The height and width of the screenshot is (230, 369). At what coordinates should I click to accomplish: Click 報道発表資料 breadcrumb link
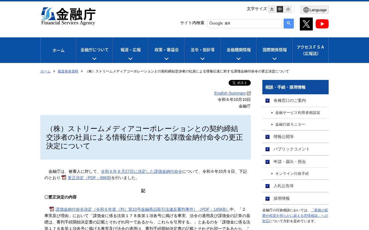pos(68,71)
